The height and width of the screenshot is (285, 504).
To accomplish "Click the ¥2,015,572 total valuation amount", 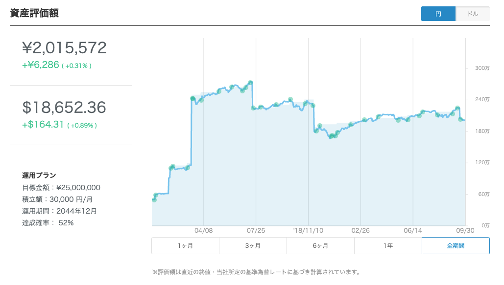I will pos(64,47).
